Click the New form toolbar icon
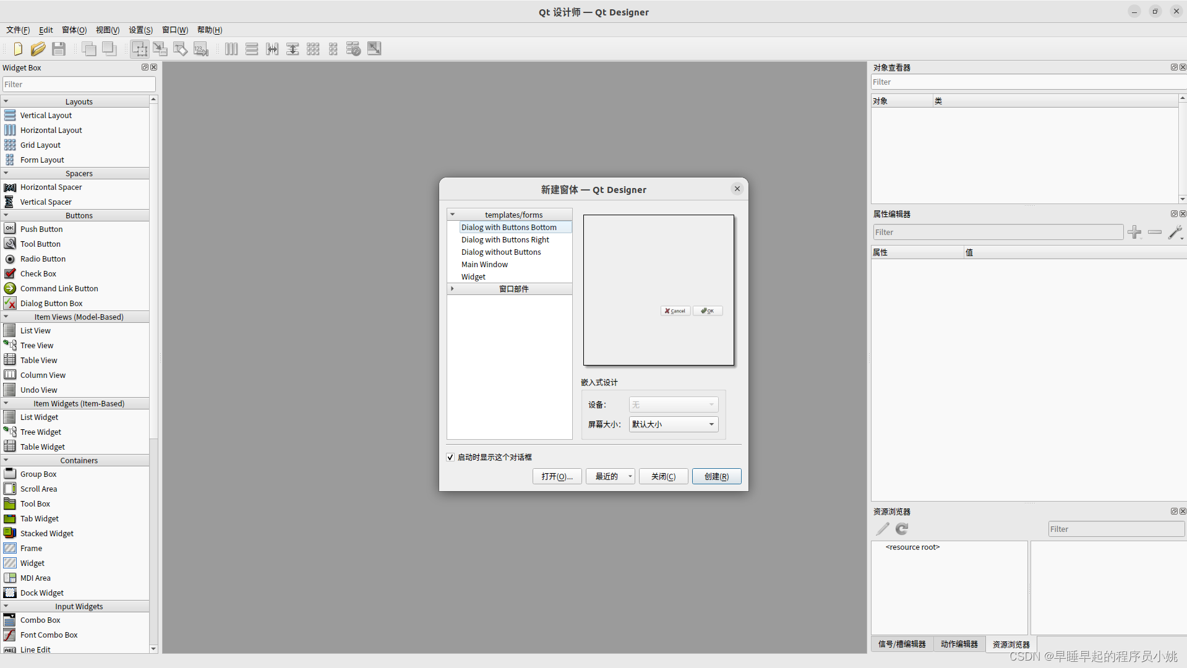 18,49
